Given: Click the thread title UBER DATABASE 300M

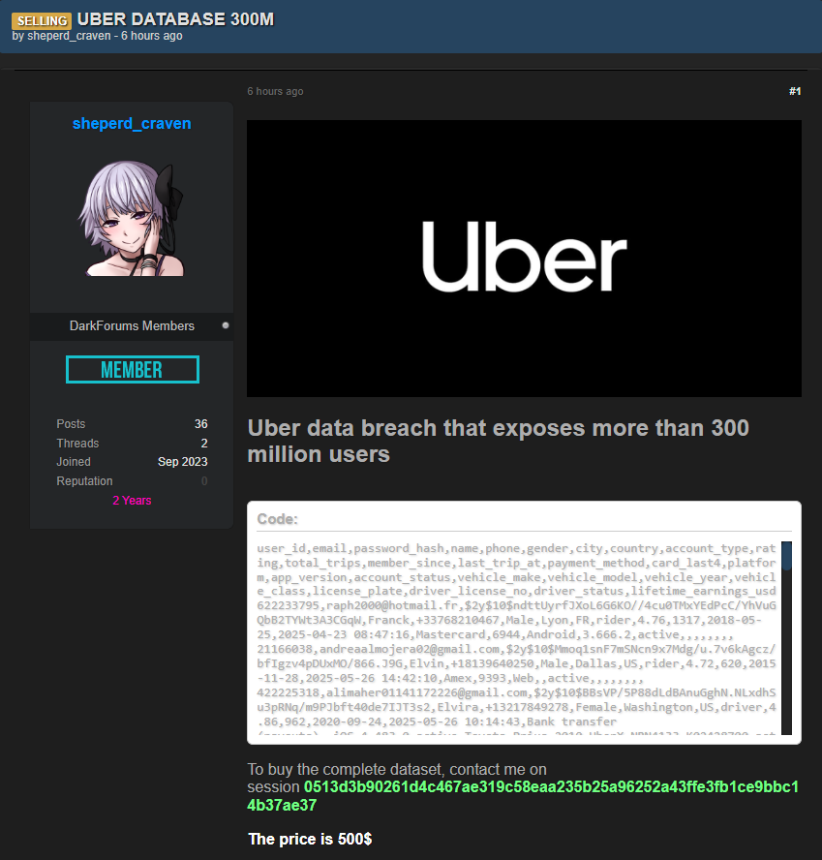Looking at the screenshot, I should coord(175,19).
